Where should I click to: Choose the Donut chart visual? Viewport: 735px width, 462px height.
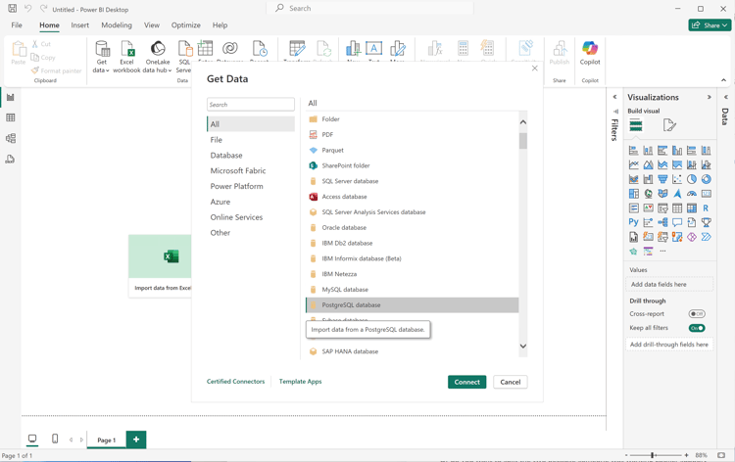(707, 179)
